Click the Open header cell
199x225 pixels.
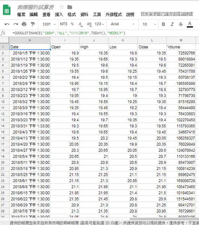(65, 47)
